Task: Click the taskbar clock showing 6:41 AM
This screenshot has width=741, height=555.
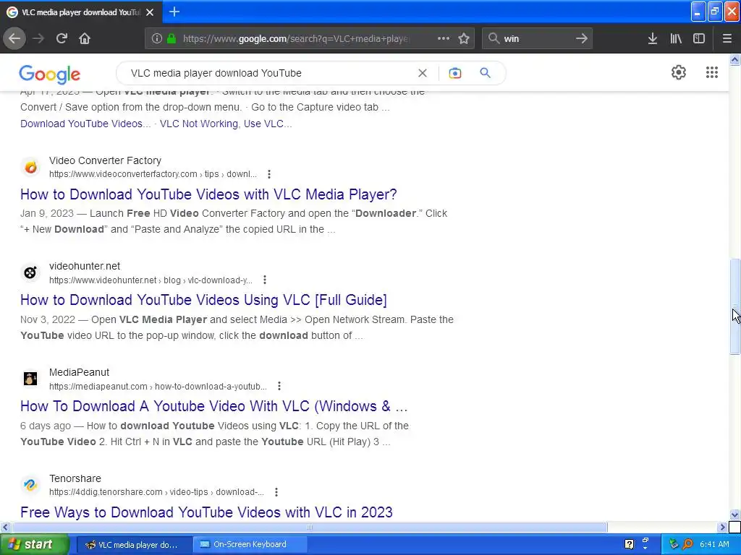Action: click(714, 544)
